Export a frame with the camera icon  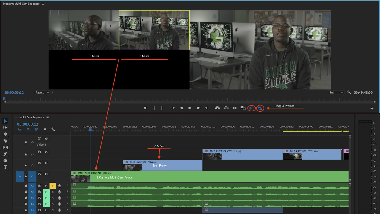(235, 108)
